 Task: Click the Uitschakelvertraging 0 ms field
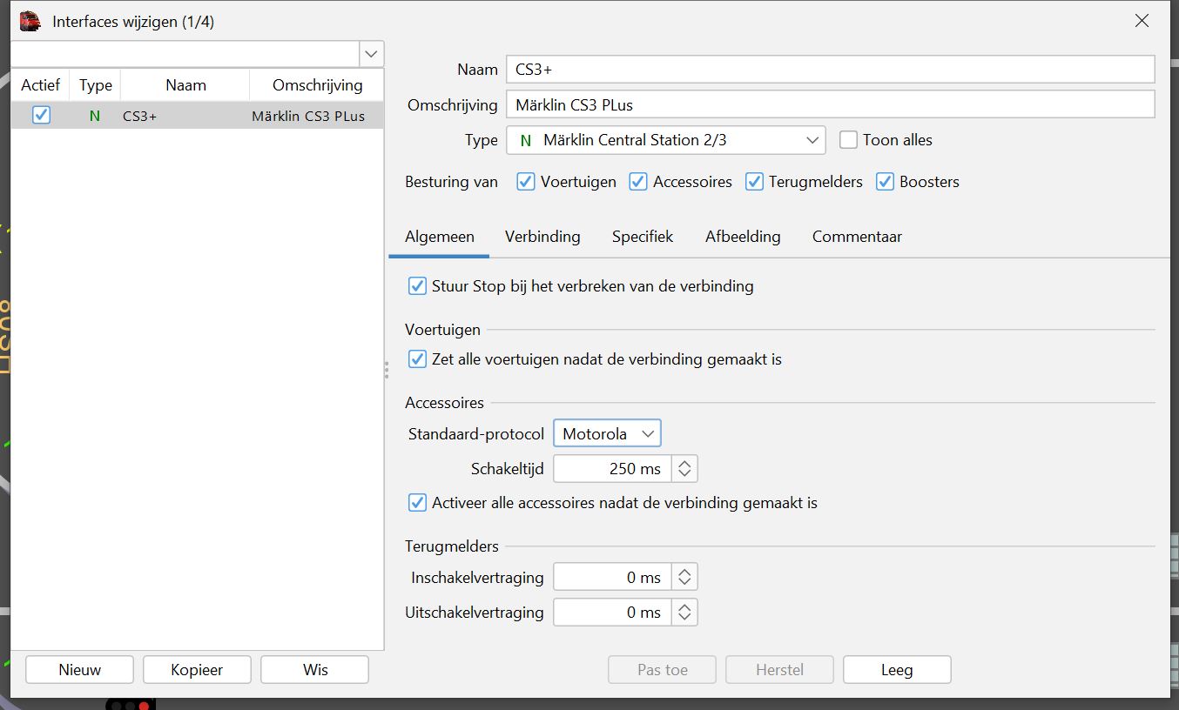613,613
